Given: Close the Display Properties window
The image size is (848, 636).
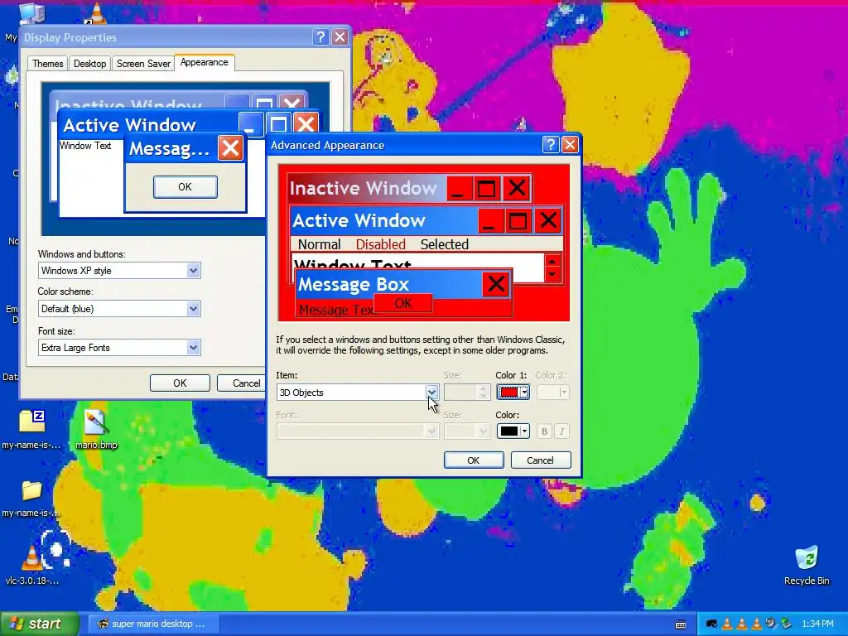Looking at the screenshot, I should (x=340, y=36).
